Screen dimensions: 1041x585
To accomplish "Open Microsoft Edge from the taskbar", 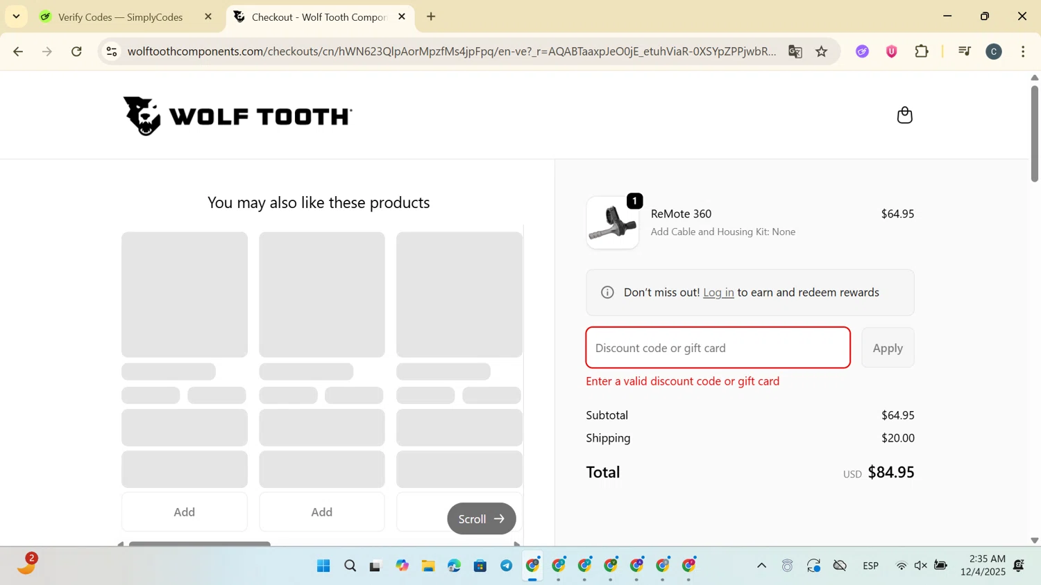I will point(454,566).
